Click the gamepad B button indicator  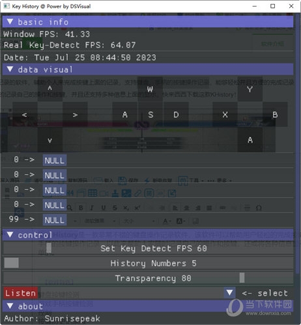coord(275,114)
